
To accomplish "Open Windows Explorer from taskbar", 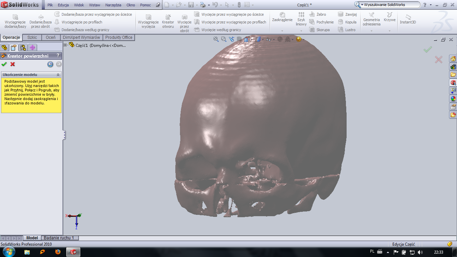I will click(27, 252).
